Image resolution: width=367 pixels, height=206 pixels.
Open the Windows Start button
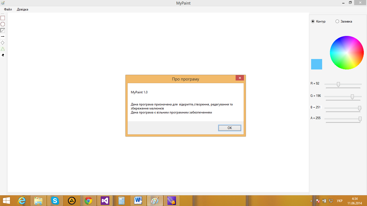[6, 201]
